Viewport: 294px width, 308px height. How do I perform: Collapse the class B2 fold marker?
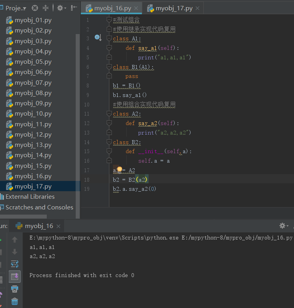(x=109, y=142)
